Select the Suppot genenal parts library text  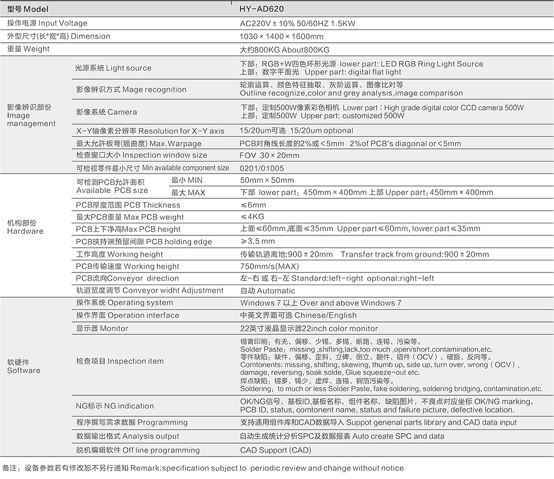pyautogui.click(x=432, y=423)
